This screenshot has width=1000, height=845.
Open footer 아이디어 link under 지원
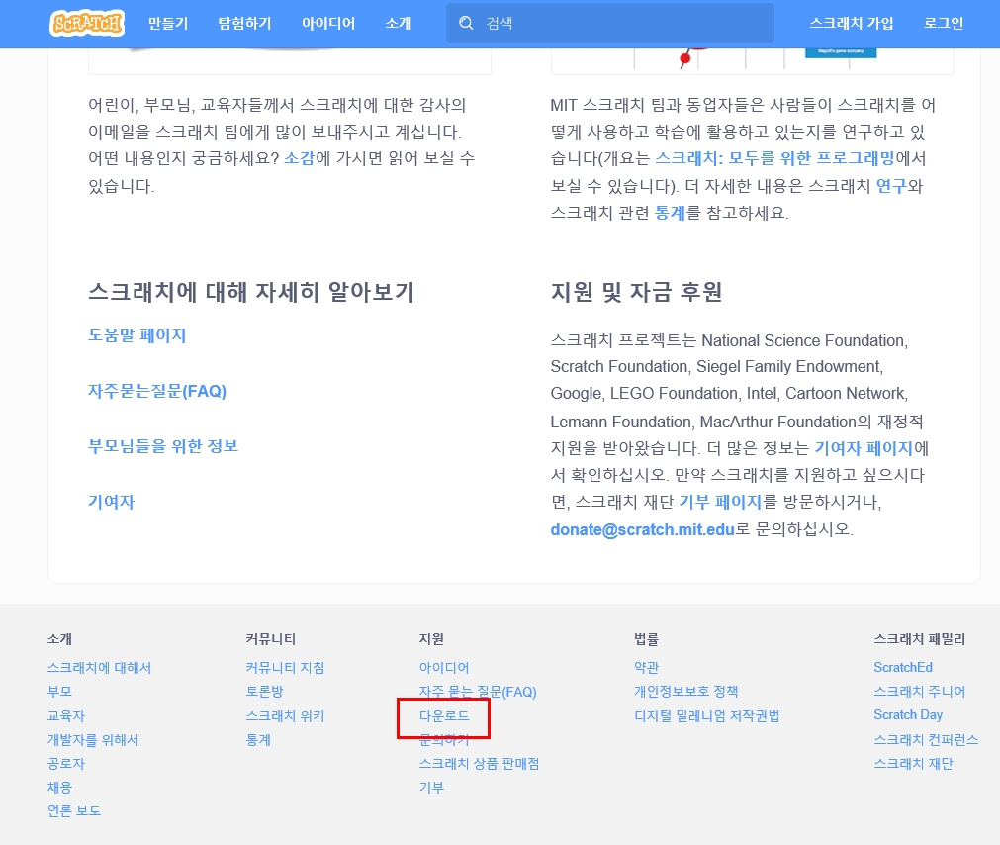[444, 668]
